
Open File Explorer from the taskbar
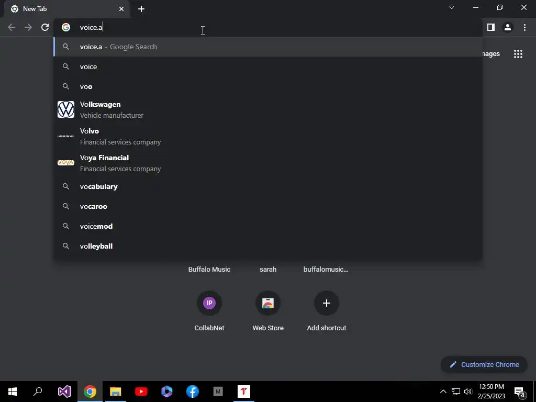pyautogui.click(x=116, y=392)
